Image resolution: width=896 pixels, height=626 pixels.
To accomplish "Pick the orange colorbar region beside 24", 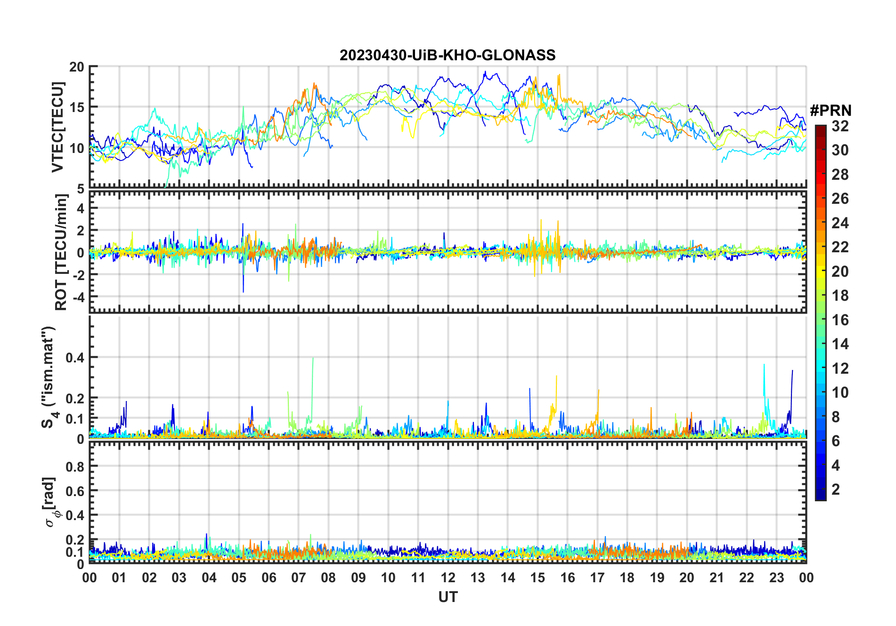I will [820, 223].
